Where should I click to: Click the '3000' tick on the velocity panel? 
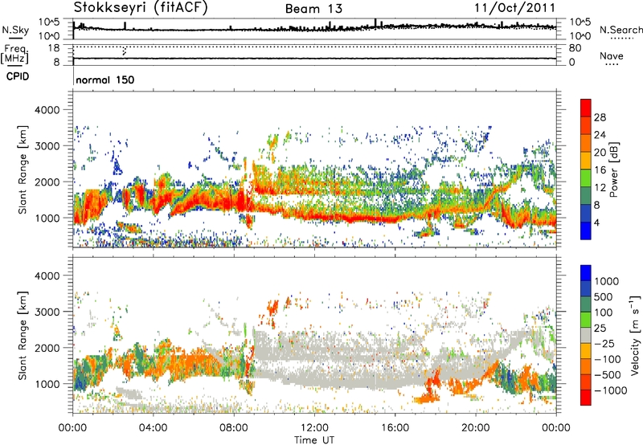click(x=47, y=312)
